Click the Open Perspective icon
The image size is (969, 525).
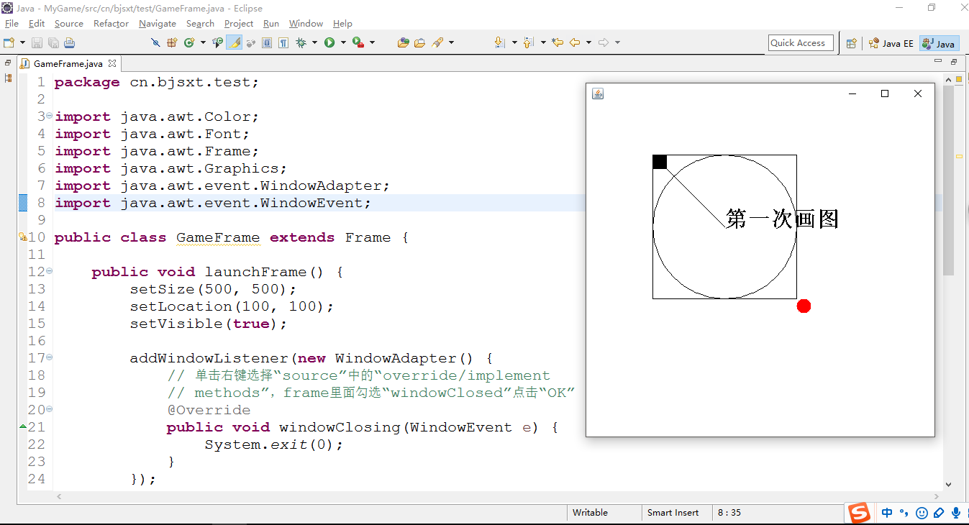(851, 43)
